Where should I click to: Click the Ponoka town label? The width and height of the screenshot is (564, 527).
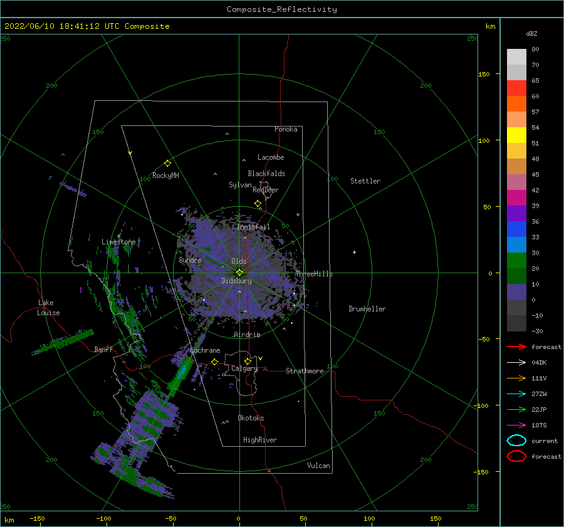point(286,129)
